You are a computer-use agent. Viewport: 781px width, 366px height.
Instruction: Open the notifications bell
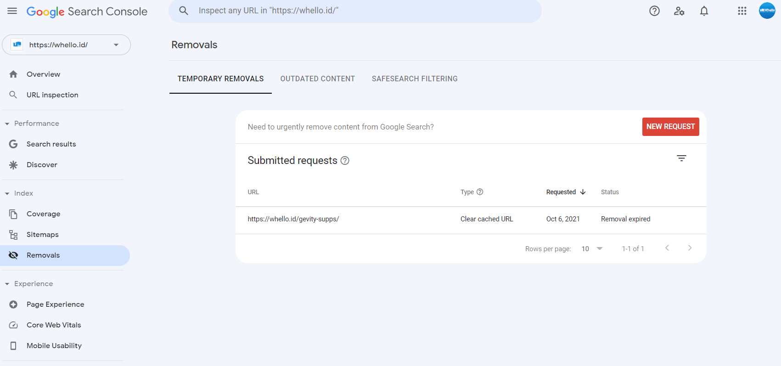pos(704,11)
